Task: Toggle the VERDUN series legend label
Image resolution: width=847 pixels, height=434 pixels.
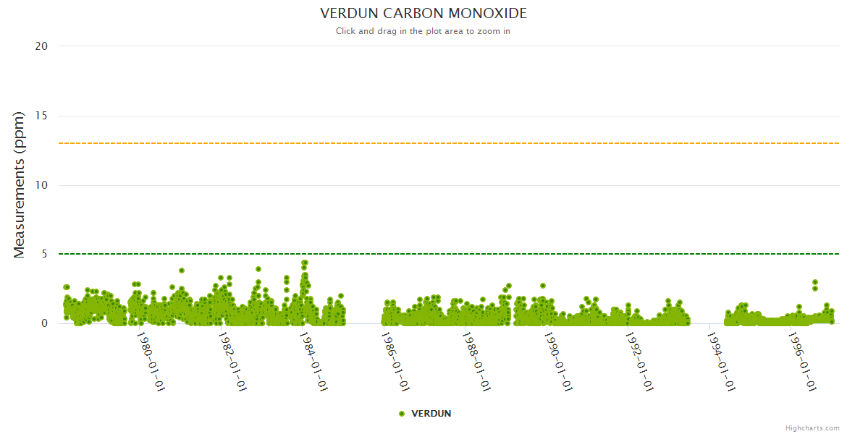Action: point(431,414)
